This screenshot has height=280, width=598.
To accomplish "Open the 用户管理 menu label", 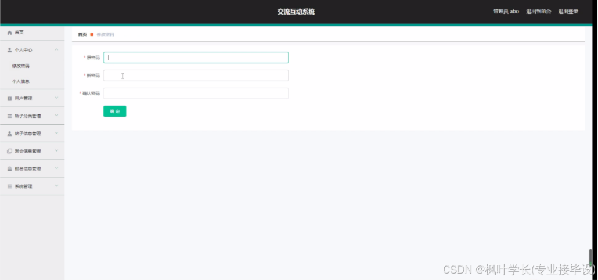I will click(23, 98).
